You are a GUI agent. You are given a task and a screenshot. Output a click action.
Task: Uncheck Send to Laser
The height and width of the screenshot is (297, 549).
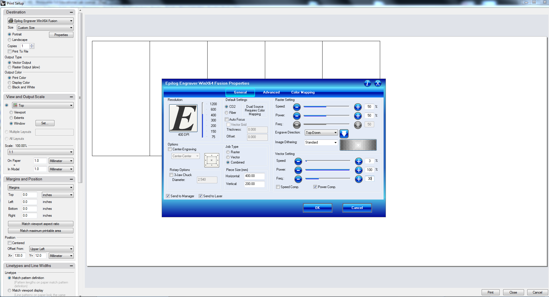[200, 196]
